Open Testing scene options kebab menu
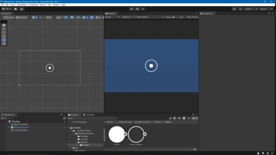276x155 pixels. tap(64, 121)
